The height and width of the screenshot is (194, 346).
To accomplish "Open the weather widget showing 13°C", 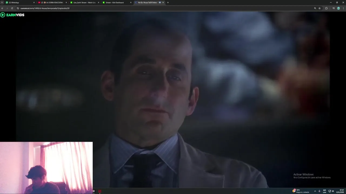I will pos(301,191).
